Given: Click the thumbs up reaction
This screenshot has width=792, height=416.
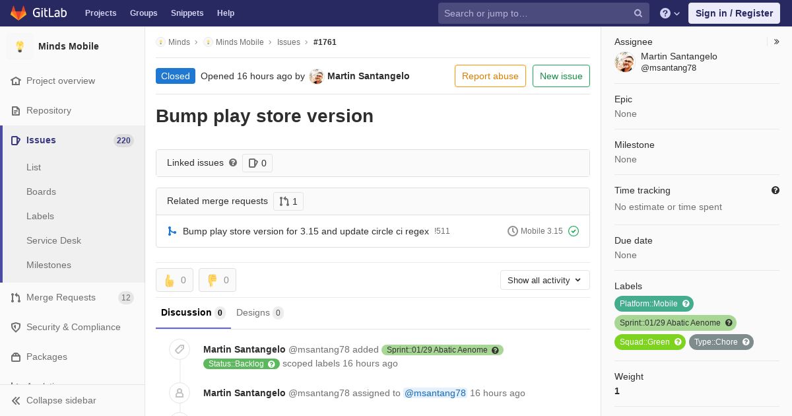Looking at the screenshot, I should coord(174,280).
